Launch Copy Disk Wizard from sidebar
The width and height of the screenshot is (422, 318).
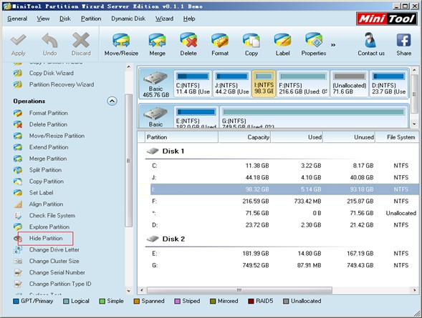pyautogui.click(x=51, y=73)
